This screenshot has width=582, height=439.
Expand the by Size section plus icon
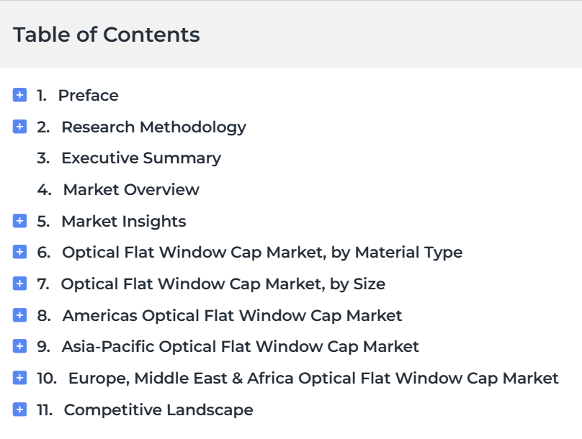(x=19, y=284)
